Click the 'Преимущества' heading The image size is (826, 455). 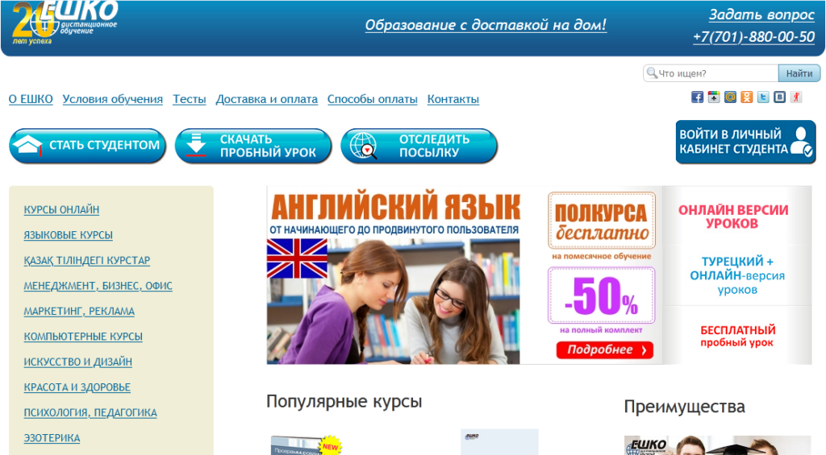click(x=684, y=407)
